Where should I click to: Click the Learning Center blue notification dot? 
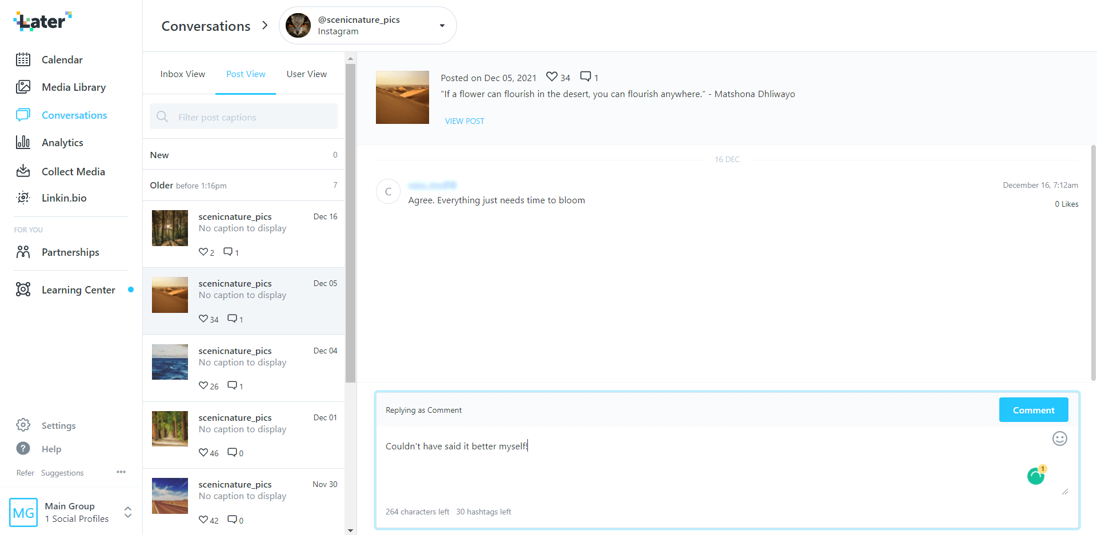(131, 289)
